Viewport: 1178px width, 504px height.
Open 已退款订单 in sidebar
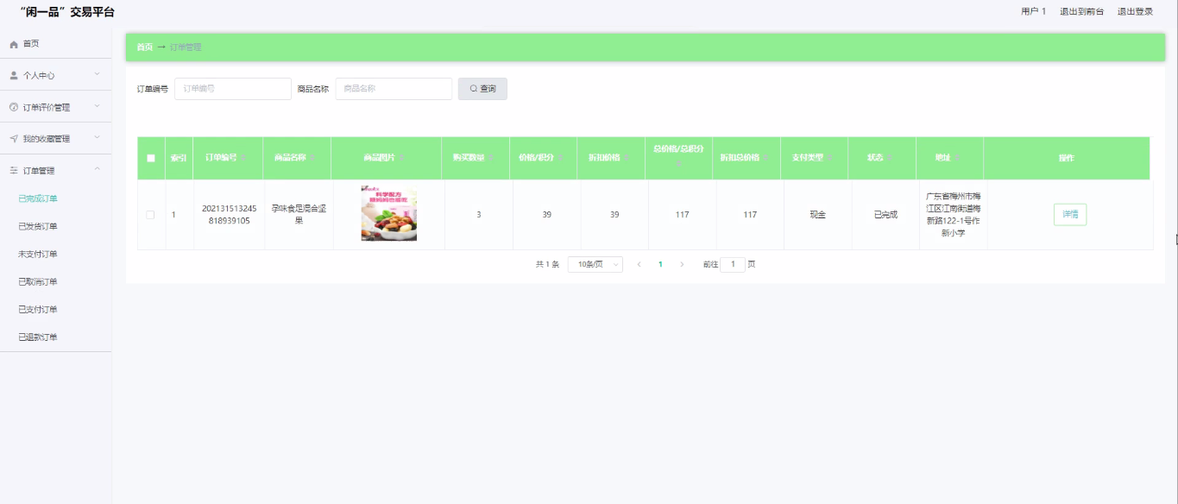(38, 337)
